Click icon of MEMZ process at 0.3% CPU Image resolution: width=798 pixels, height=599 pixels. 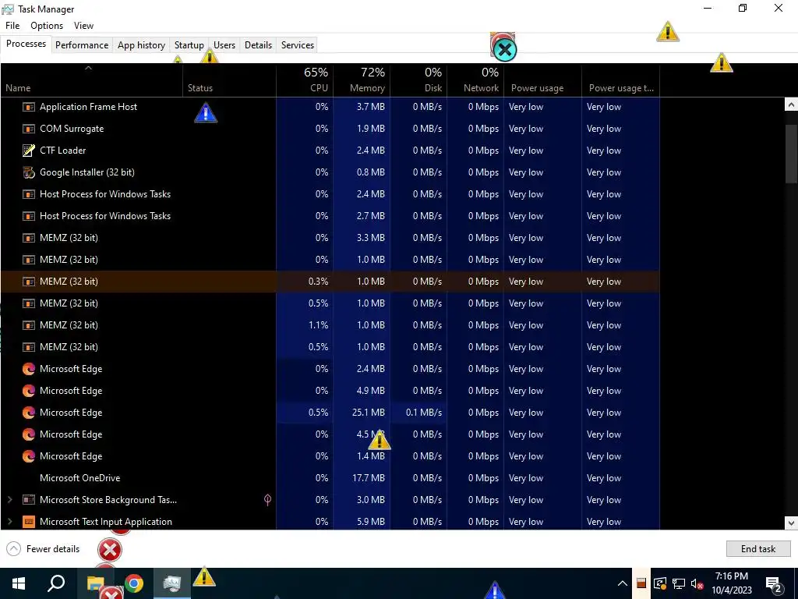tap(29, 282)
